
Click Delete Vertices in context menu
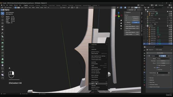point(98,89)
